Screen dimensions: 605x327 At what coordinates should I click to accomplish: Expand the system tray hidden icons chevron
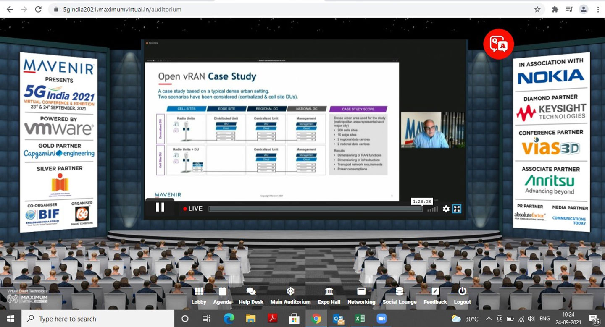(489, 319)
